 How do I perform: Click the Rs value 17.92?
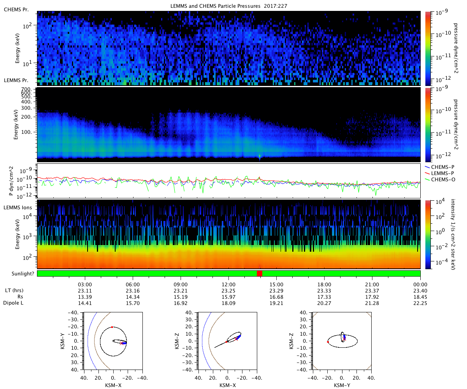pos(372,297)
